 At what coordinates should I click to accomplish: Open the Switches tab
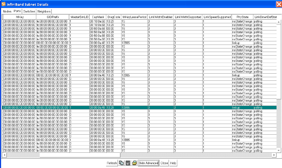[x=29, y=11]
